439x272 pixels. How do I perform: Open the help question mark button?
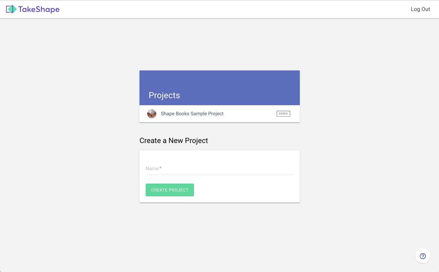(422, 256)
